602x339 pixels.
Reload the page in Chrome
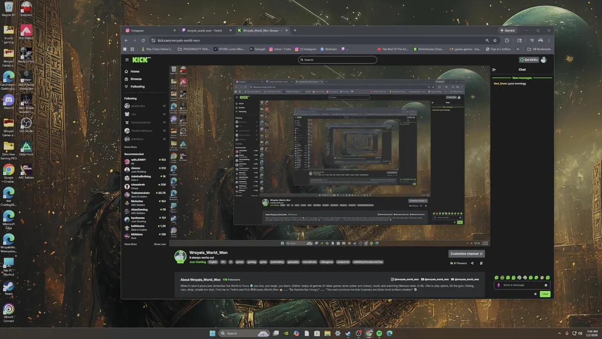[143, 40]
